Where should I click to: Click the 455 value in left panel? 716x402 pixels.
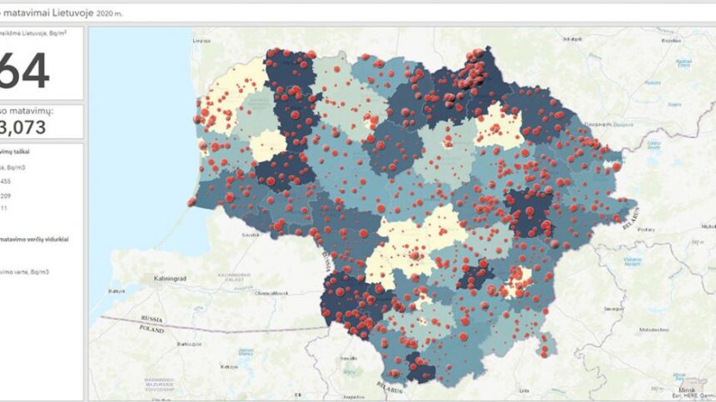[7, 181]
